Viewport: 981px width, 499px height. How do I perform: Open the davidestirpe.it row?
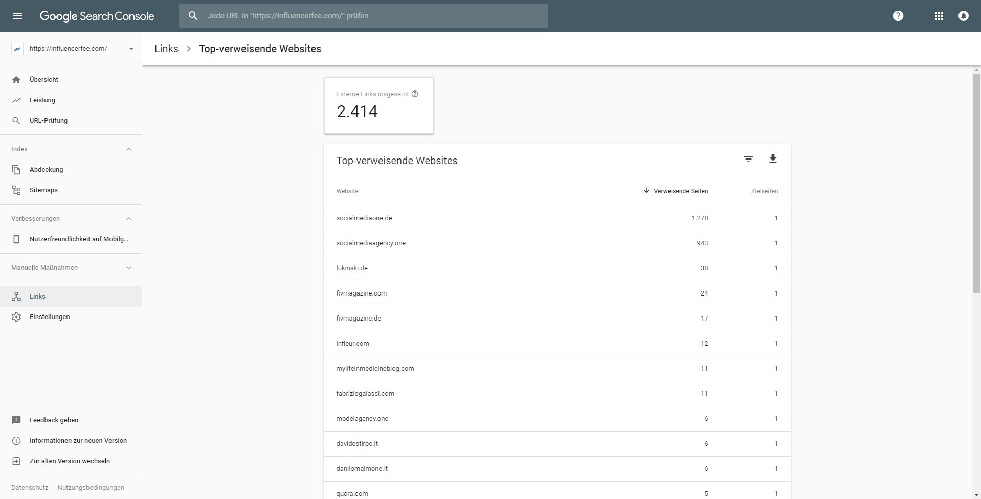(x=558, y=444)
